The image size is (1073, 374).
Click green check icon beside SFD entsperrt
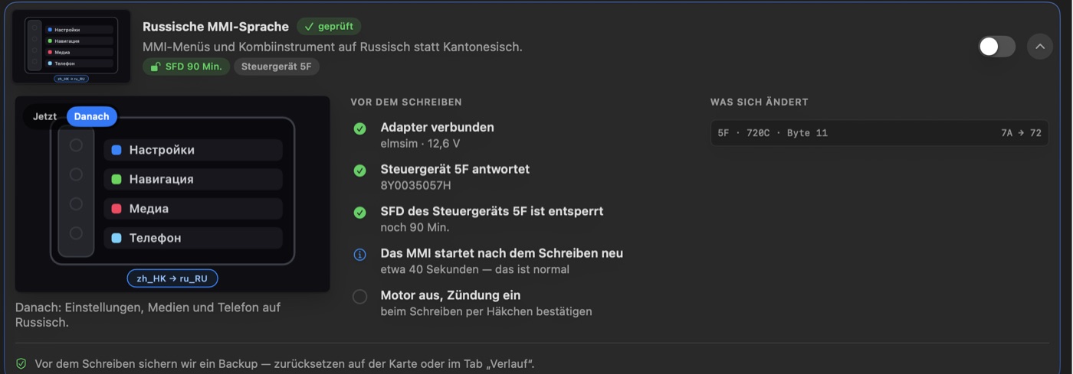tap(359, 213)
